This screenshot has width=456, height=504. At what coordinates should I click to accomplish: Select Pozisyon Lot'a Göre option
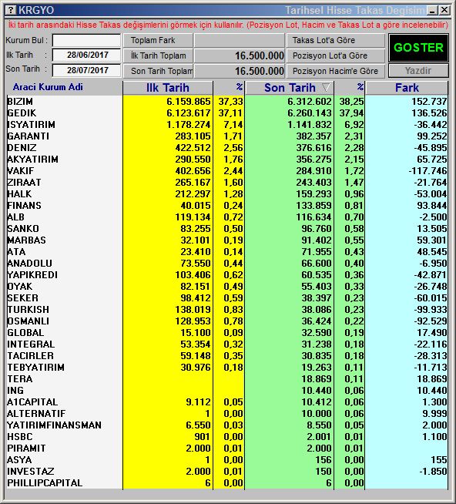336,55
